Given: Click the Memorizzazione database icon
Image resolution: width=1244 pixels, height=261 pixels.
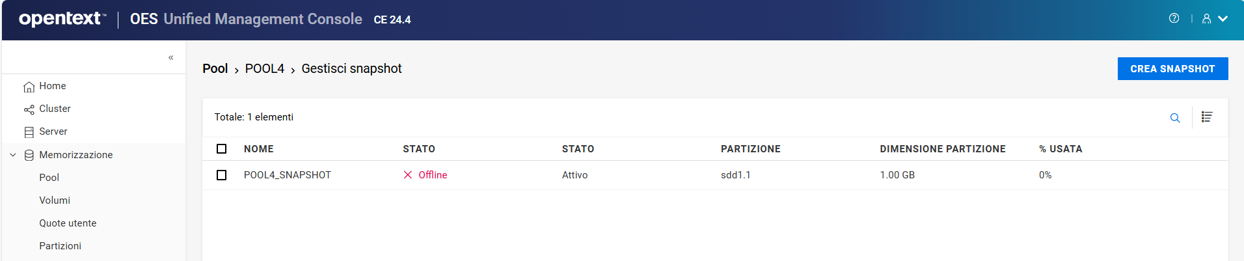Looking at the screenshot, I should tap(29, 155).
